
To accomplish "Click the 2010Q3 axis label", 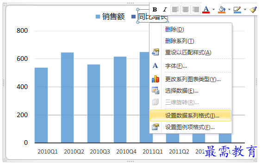I will pos(100,152).
